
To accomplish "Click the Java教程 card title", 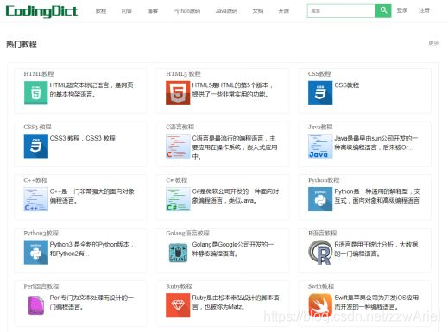I will (x=320, y=127).
